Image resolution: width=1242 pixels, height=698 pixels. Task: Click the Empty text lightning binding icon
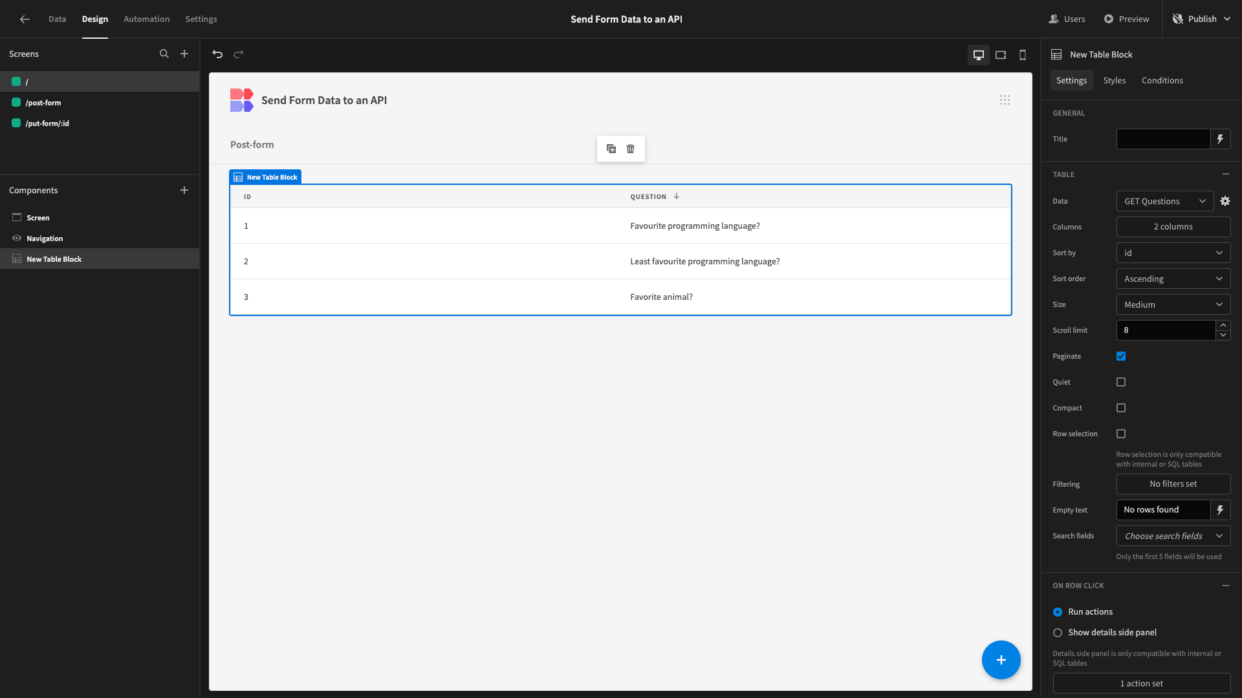click(1220, 510)
